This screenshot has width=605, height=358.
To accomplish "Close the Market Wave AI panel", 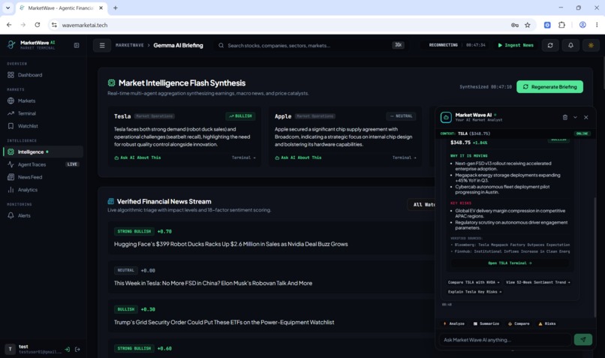I will pyautogui.click(x=585, y=117).
